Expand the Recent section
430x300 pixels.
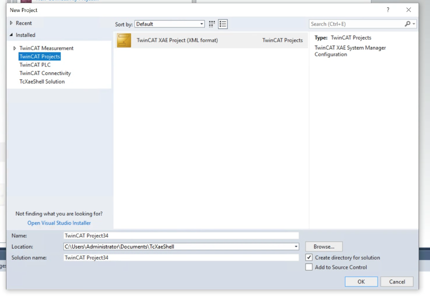(x=11, y=23)
